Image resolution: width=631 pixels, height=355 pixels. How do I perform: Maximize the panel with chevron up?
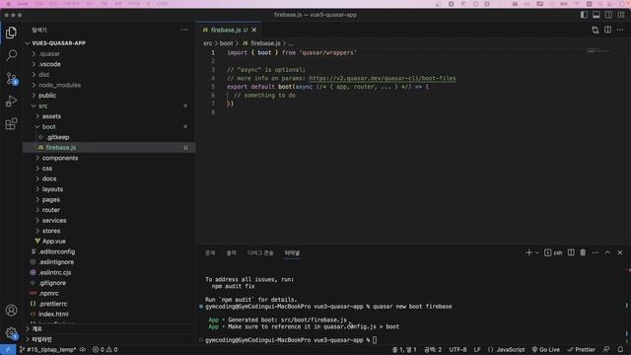click(x=607, y=252)
